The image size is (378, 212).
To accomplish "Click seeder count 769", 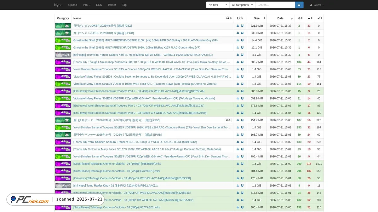I will [x=299, y=164].
